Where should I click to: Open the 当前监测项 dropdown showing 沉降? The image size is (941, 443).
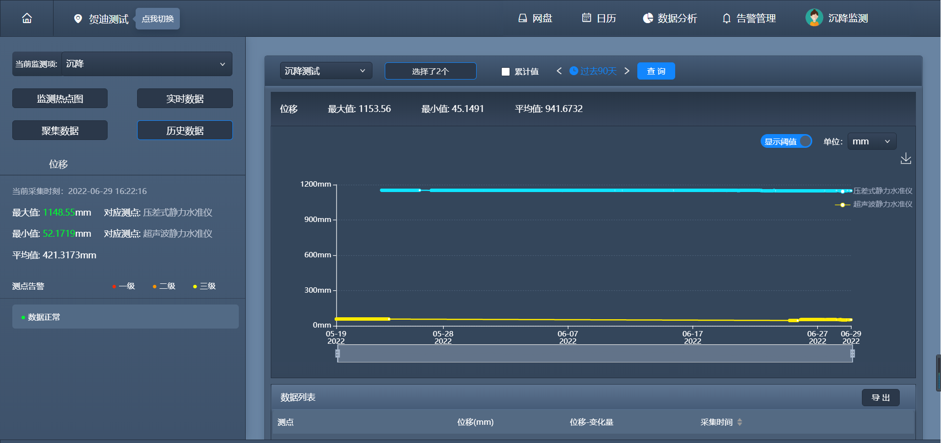(x=146, y=64)
